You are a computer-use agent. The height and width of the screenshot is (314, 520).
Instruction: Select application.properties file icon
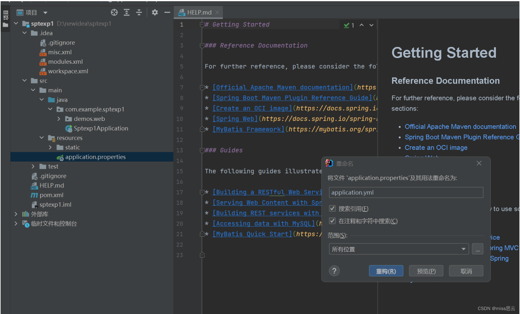pyautogui.click(x=60, y=157)
